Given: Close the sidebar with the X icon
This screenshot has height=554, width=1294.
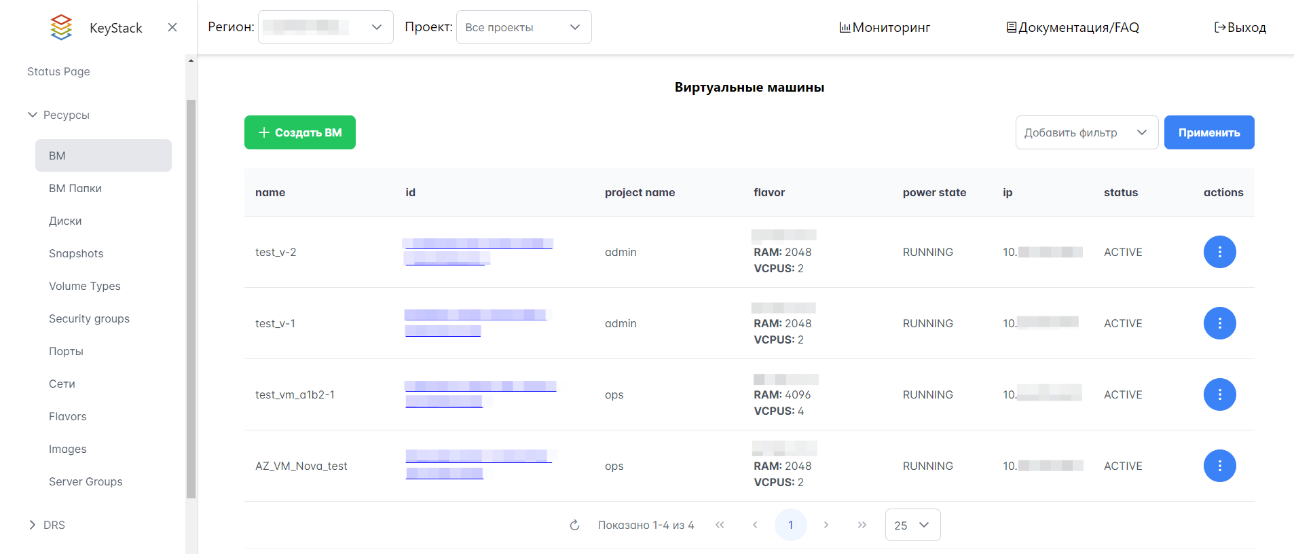Looking at the screenshot, I should pyautogui.click(x=172, y=27).
